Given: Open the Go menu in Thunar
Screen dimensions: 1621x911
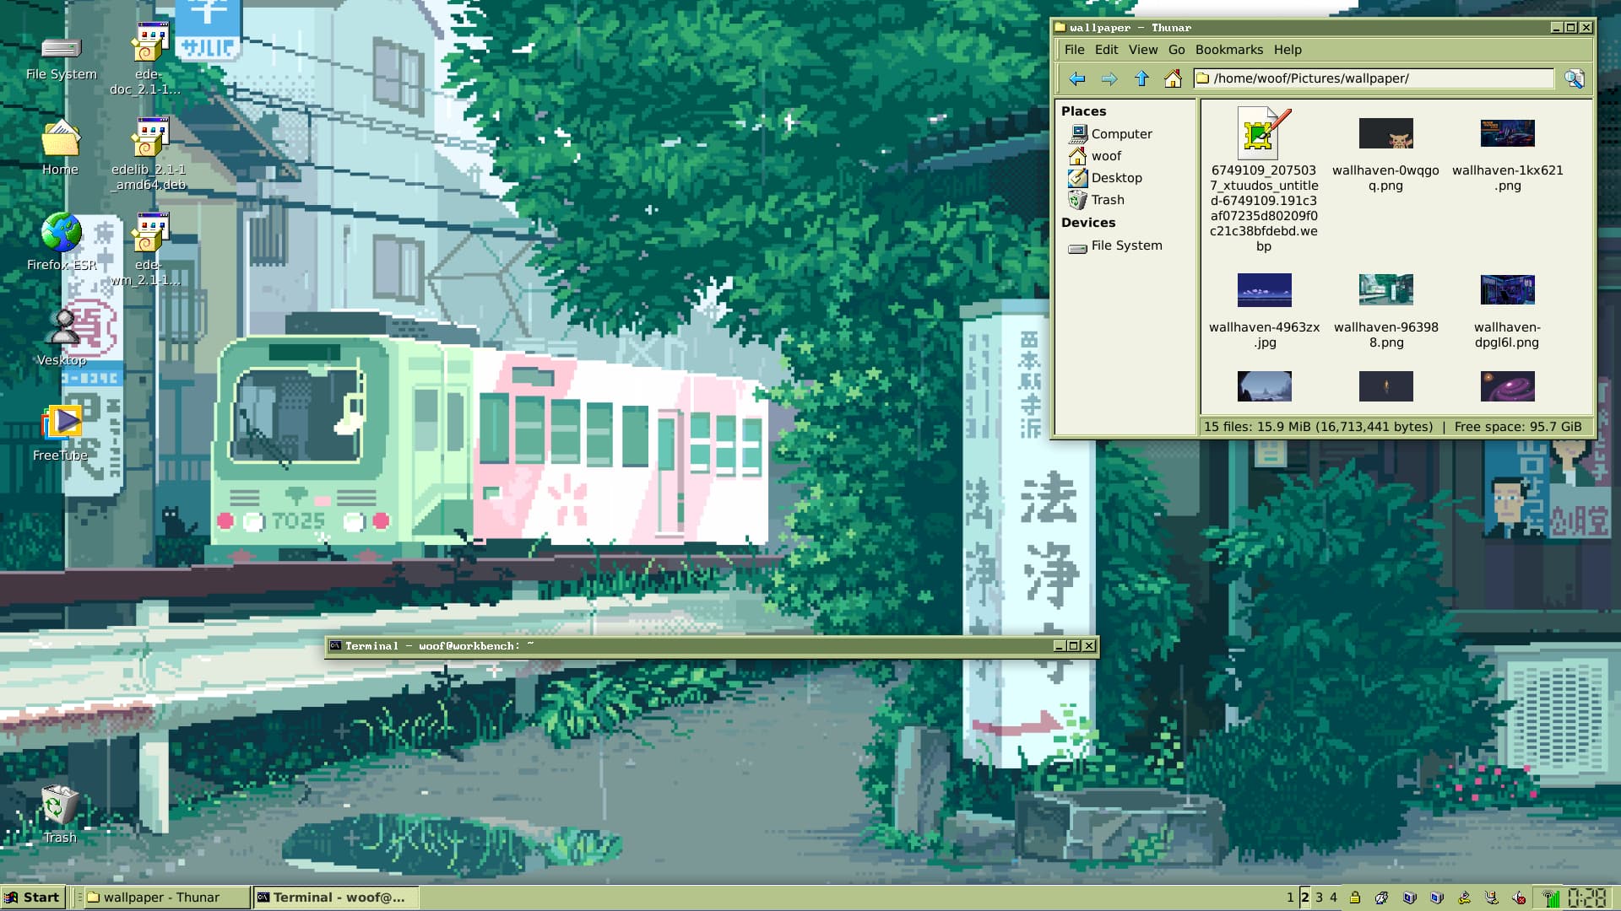Looking at the screenshot, I should click(x=1176, y=50).
